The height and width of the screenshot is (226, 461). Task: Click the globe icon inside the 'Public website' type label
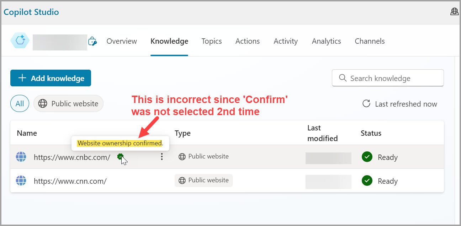pos(181,156)
